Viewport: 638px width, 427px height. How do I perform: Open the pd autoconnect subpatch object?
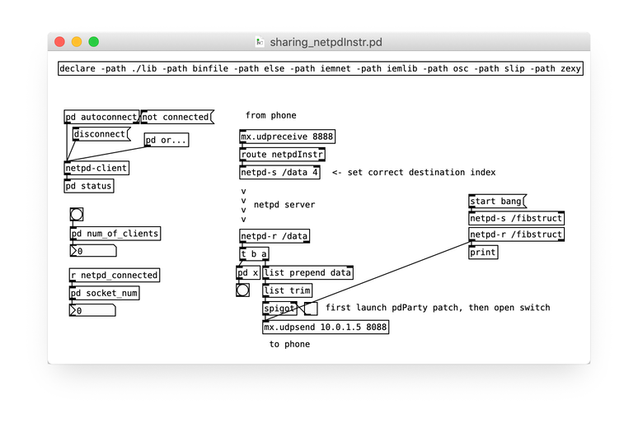tap(102, 117)
